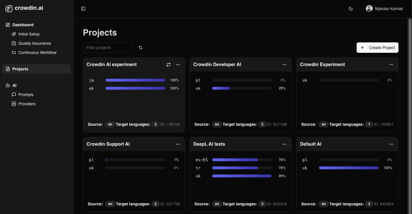Viewport: 412px width, 214px height.
Task: Click the sort order icon beside the filter field
Action: [x=141, y=47]
